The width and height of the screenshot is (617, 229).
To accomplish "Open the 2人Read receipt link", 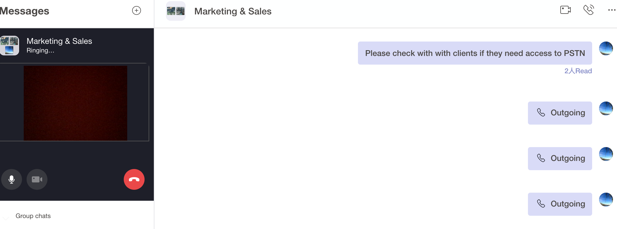I will [578, 71].
